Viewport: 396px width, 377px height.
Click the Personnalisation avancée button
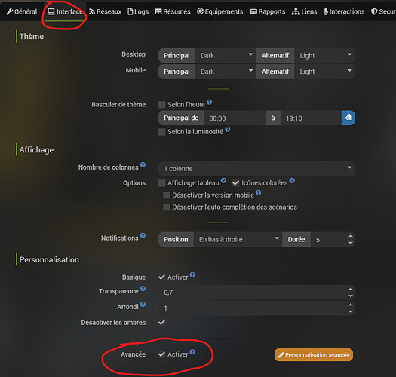tap(314, 355)
